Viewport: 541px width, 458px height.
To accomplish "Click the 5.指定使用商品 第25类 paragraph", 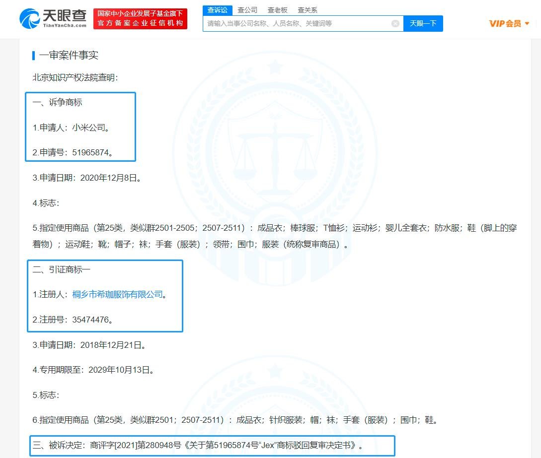I will (x=275, y=236).
